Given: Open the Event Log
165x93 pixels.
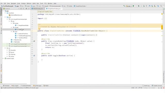Looking at the screenshot, I should 146,86.
